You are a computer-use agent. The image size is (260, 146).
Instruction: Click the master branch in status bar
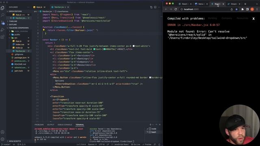[6, 144]
